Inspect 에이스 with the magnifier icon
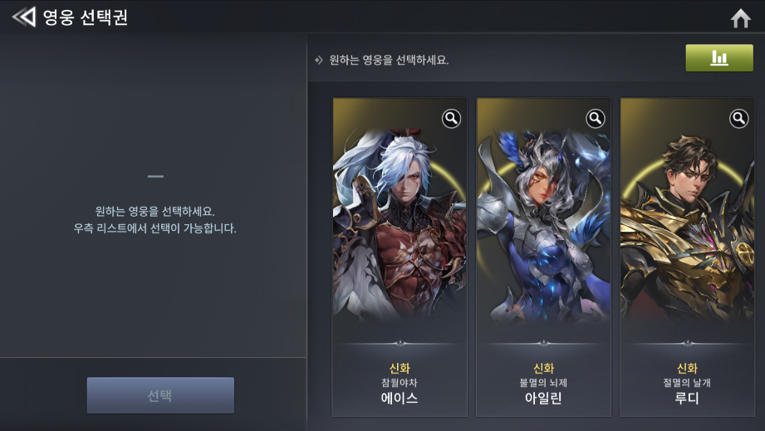Image resolution: width=765 pixels, height=431 pixels. pos(451,119)
